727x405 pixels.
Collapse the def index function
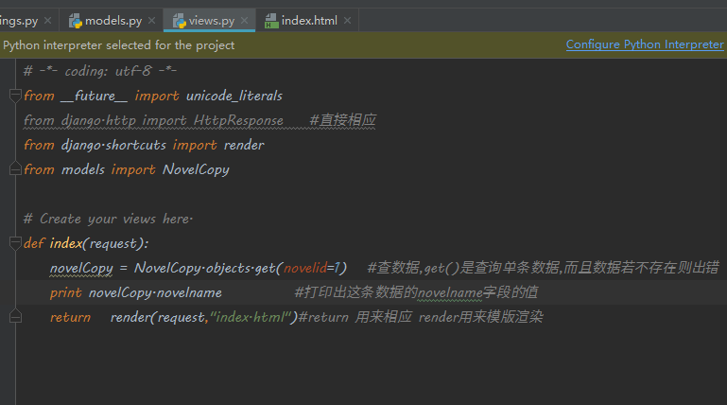point(15,243)
